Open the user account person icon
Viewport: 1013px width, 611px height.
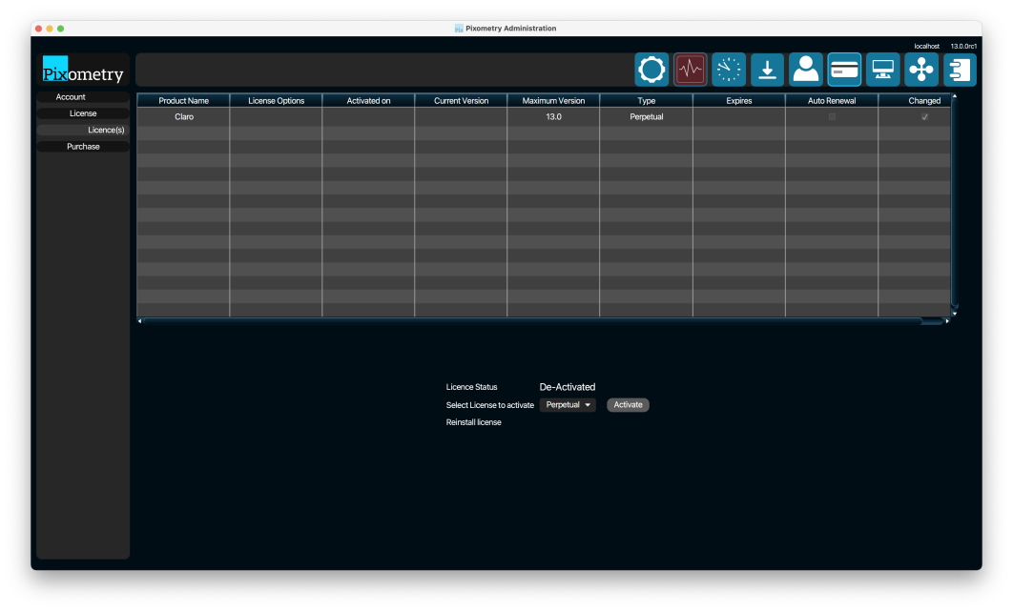[806, 70]
